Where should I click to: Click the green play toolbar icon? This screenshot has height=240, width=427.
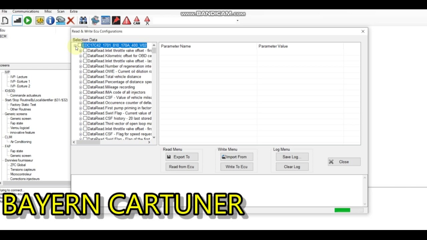(x=28, y=21)
